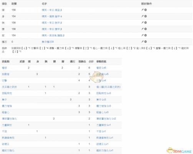The image size is (193, 154).
Task: Pin the leg armor piece (腳 row)
Action: coord(142,35)
